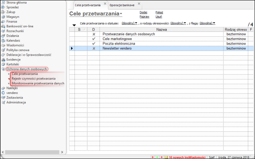Click the Rodzaj okreso column header
This screenshot has width=255, height=159.
click(236, 30)
